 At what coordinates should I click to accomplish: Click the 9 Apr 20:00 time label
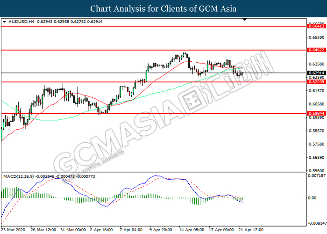click(161, 230)
